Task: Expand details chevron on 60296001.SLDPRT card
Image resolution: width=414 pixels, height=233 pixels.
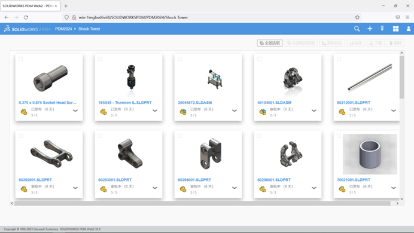Action: pyautogui.click(x=314, y=188)
